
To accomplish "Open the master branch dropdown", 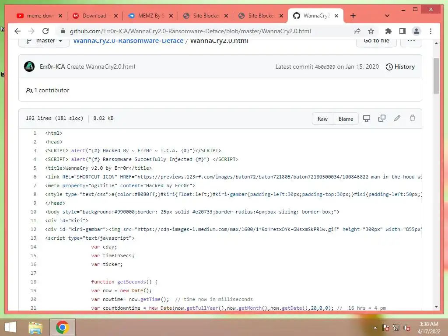I will 44,41.
